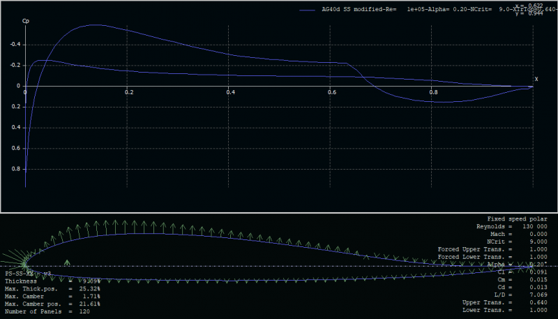Select the 0.6 x-axis tick label

coord(332,92)
